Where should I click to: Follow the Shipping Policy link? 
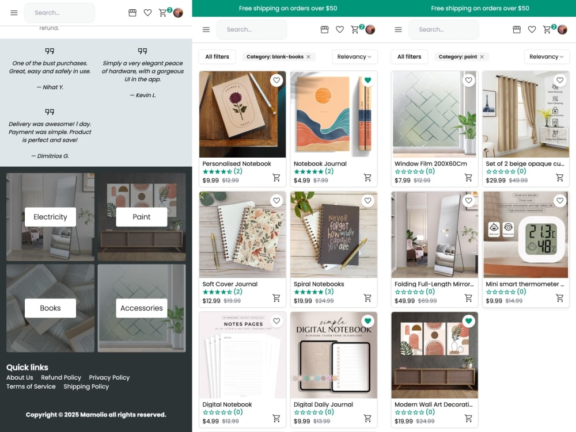pos(86,387)
